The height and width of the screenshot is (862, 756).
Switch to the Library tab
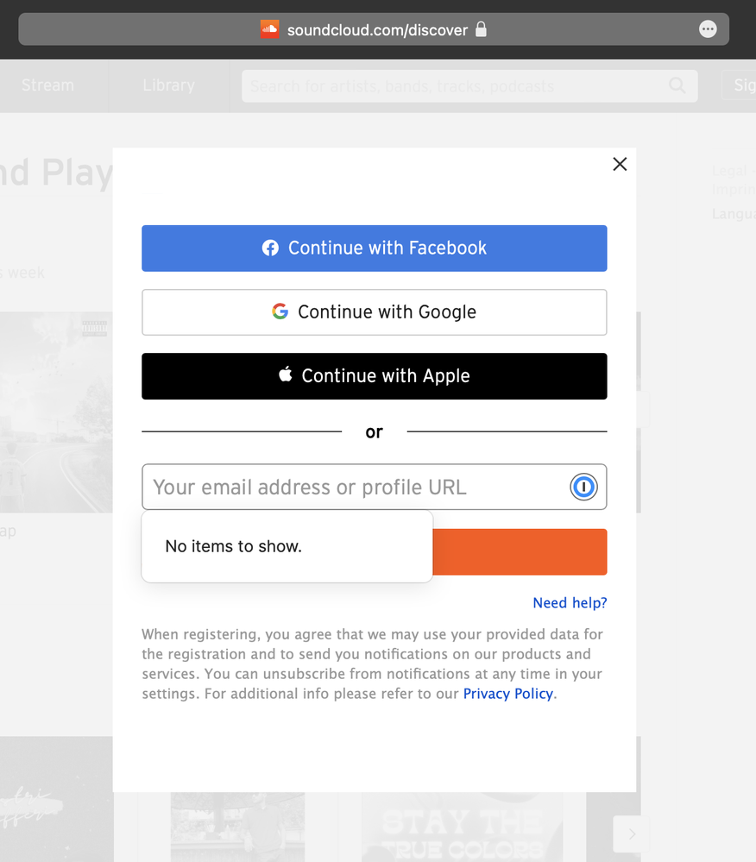point(168,85)
